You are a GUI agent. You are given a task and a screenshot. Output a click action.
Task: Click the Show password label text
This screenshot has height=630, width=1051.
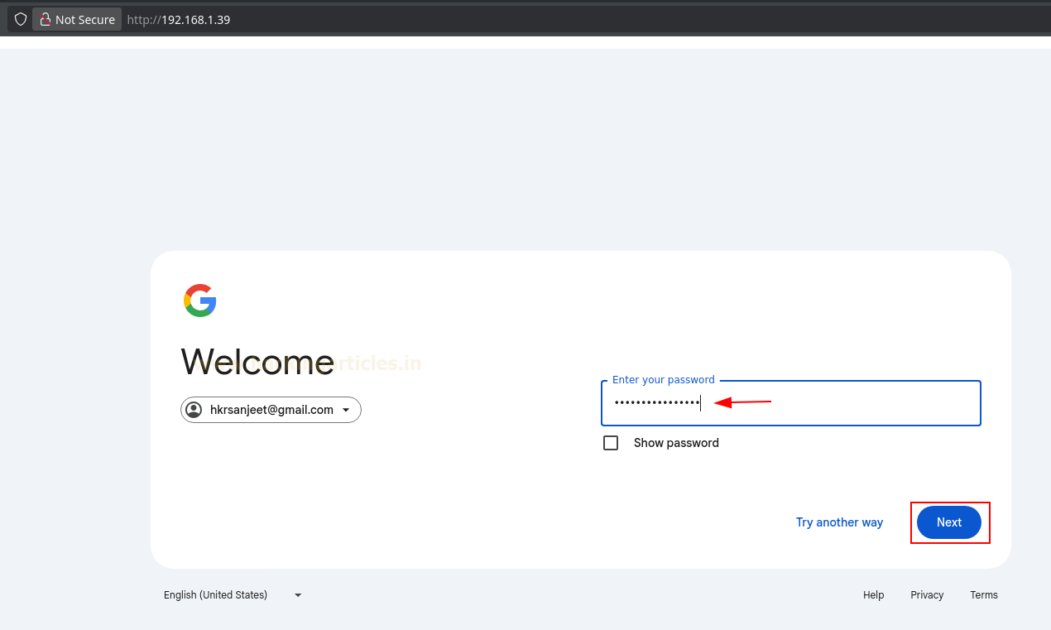[x=676, y=443]
